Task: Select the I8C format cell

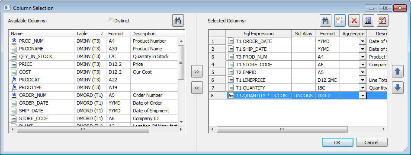Action: (328, 88)
